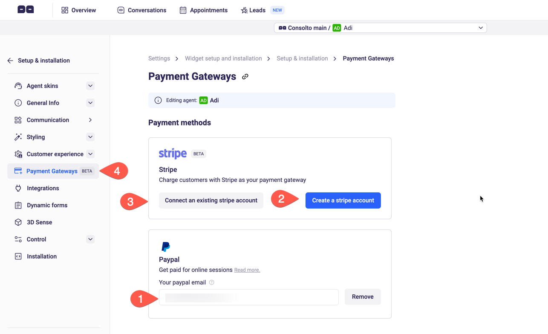The width and height of the screenshot is (548, 334).
Task: Click the 3D Sense cube icon
Action: pyautogui.click(x=18, y=222)
